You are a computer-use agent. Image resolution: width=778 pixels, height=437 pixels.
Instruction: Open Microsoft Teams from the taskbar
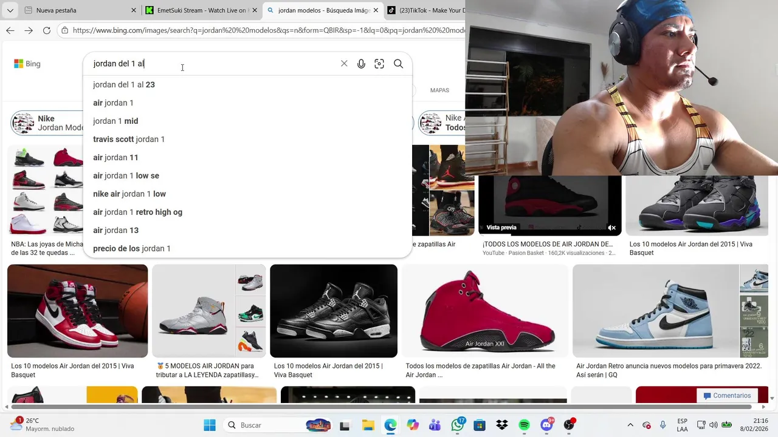point(435,425)
